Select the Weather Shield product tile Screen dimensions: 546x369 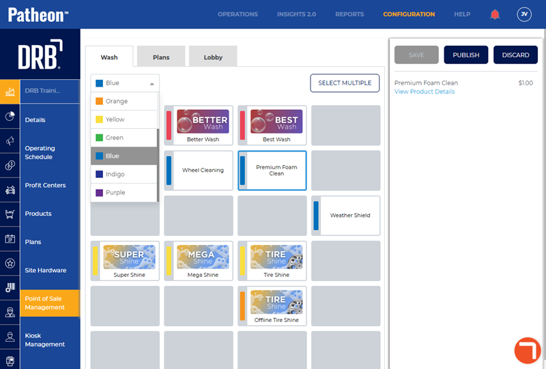(346, 216)
